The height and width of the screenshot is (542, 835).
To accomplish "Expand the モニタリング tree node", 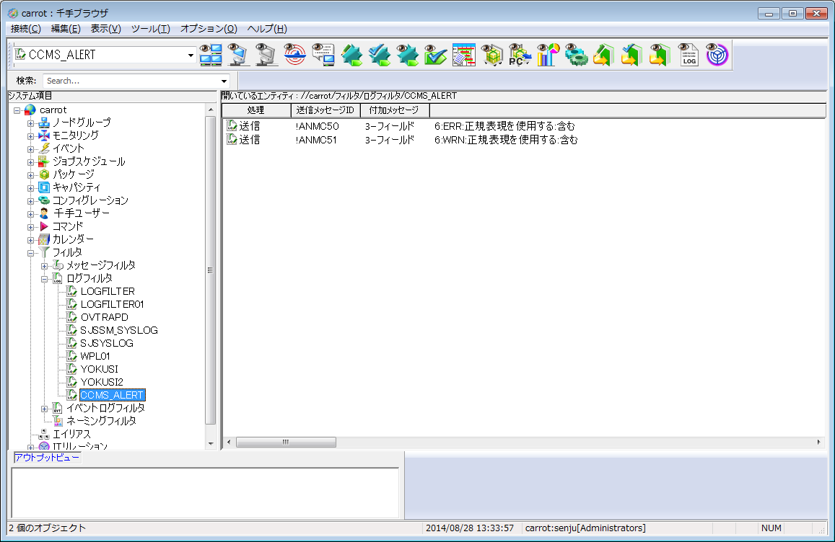I will [x=30, y=136].
